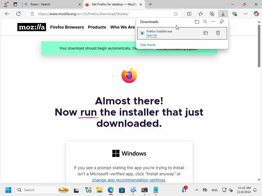Open Microsoft Edge taskbar icon
The height and width of the screenshot is (196, 262).
[111, 190]
